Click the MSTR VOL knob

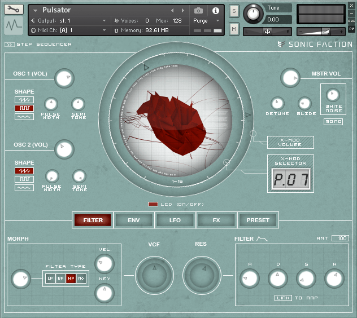(290, 78)
